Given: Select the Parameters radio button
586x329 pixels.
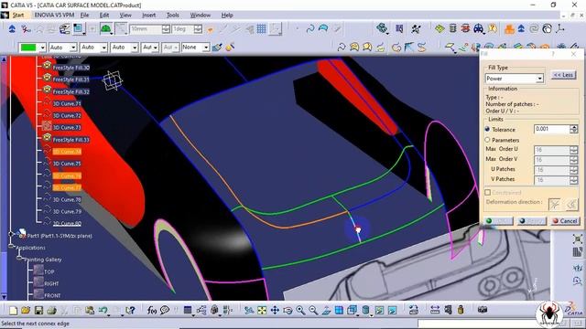Looking at the screenshot, I should (487, 140).
